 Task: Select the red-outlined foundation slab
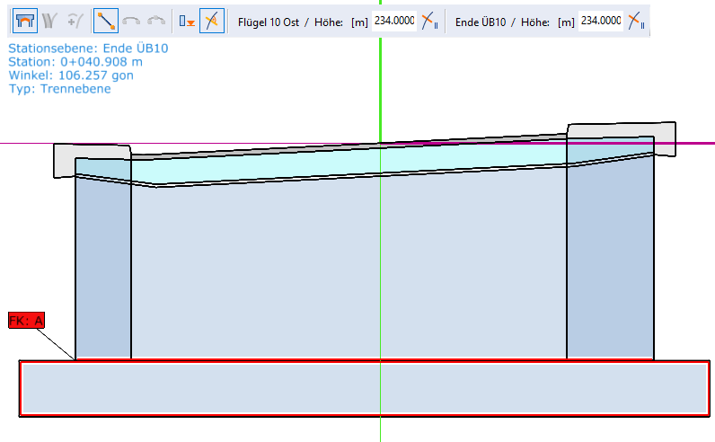point(365,388)
